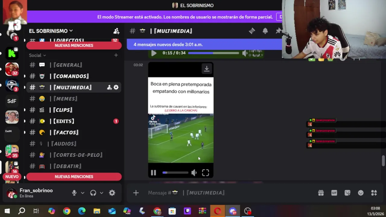The image size is (386, 217).
Task: Open notification settings bell icon
Action: coord(265,31)
